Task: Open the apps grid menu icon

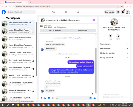Action: tap(118, 12)
